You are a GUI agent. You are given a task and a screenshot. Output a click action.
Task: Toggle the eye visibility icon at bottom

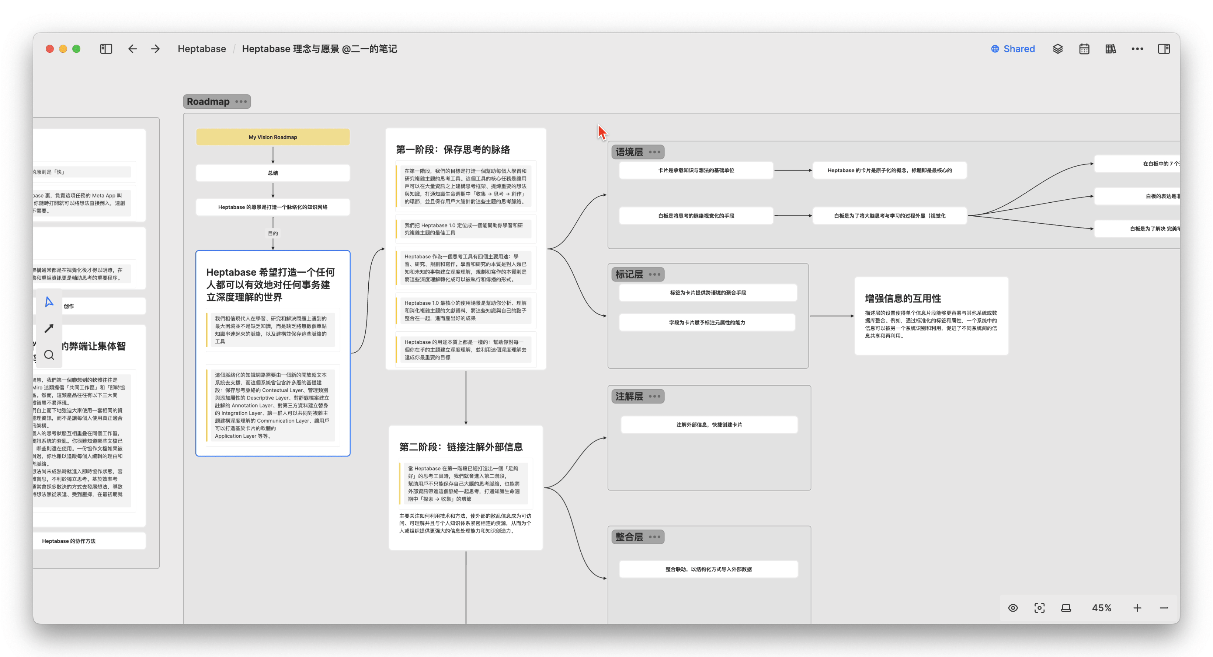coord(1013,608)
